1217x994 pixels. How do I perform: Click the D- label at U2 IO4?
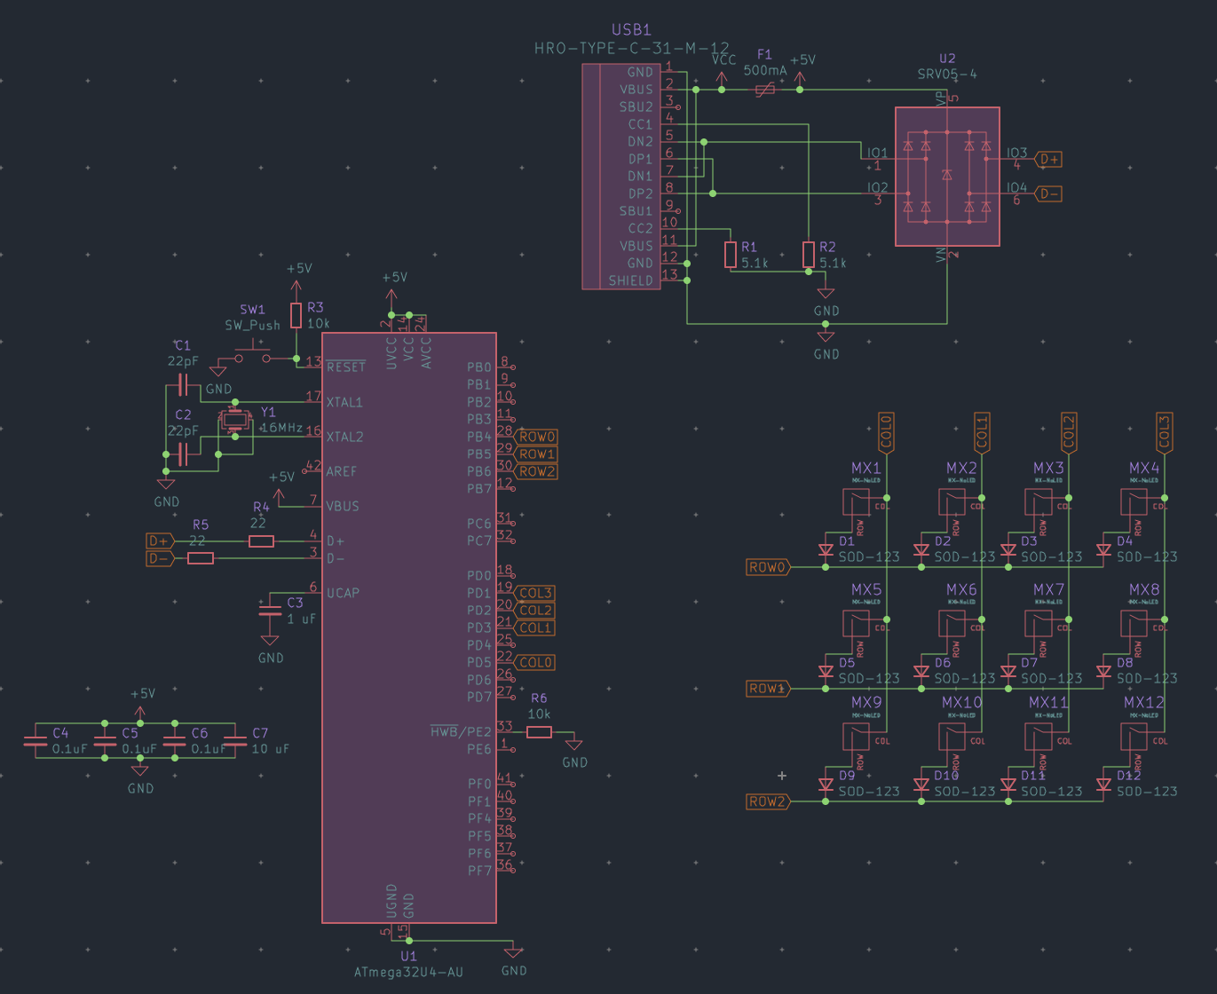pos(1048,193)
